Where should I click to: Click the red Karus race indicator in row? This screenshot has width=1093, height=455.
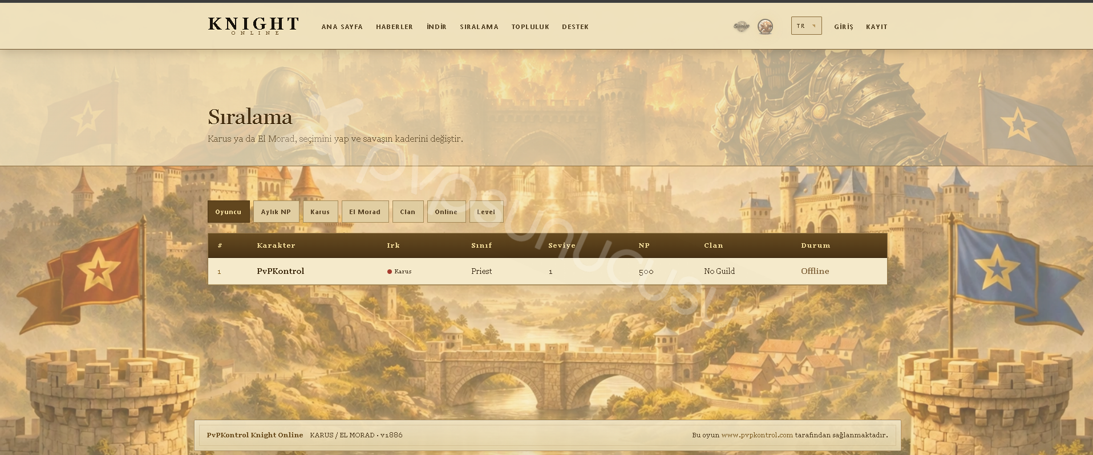[x=399, y=272]
